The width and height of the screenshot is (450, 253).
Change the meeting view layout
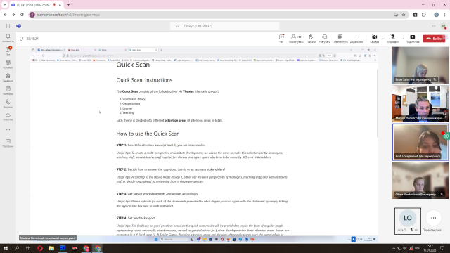tap(340, 39)
